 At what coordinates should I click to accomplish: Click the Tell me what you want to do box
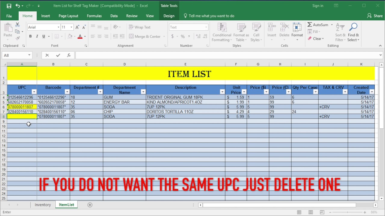click(209, 16)
